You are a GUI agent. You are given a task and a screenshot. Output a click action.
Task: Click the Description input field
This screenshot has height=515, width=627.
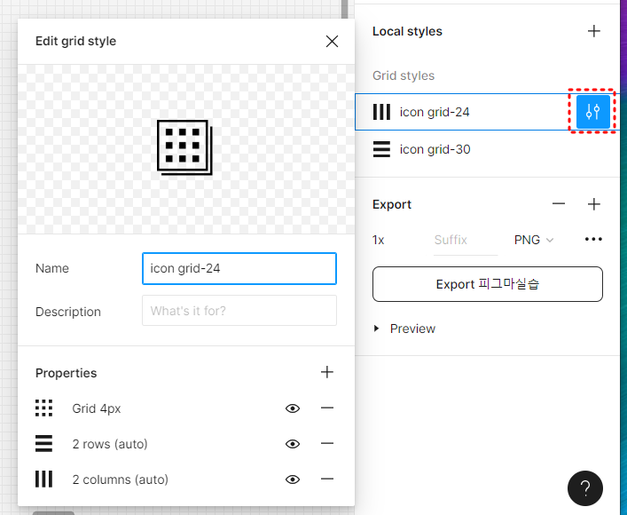(239, 311)
